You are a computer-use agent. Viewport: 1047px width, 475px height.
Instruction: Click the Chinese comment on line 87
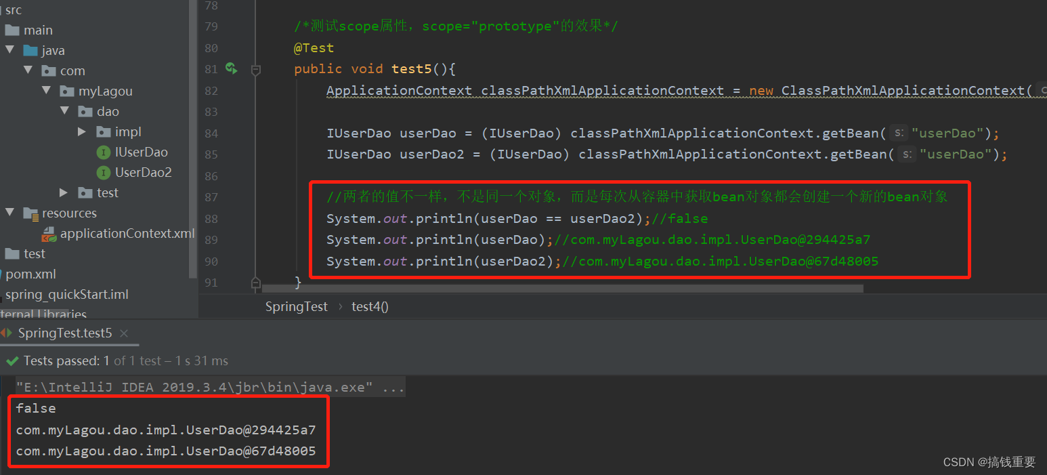pos(637,197)
